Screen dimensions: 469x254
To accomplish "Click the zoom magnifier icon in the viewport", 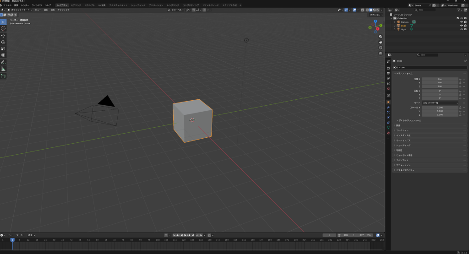I will [x=381, y=37].
